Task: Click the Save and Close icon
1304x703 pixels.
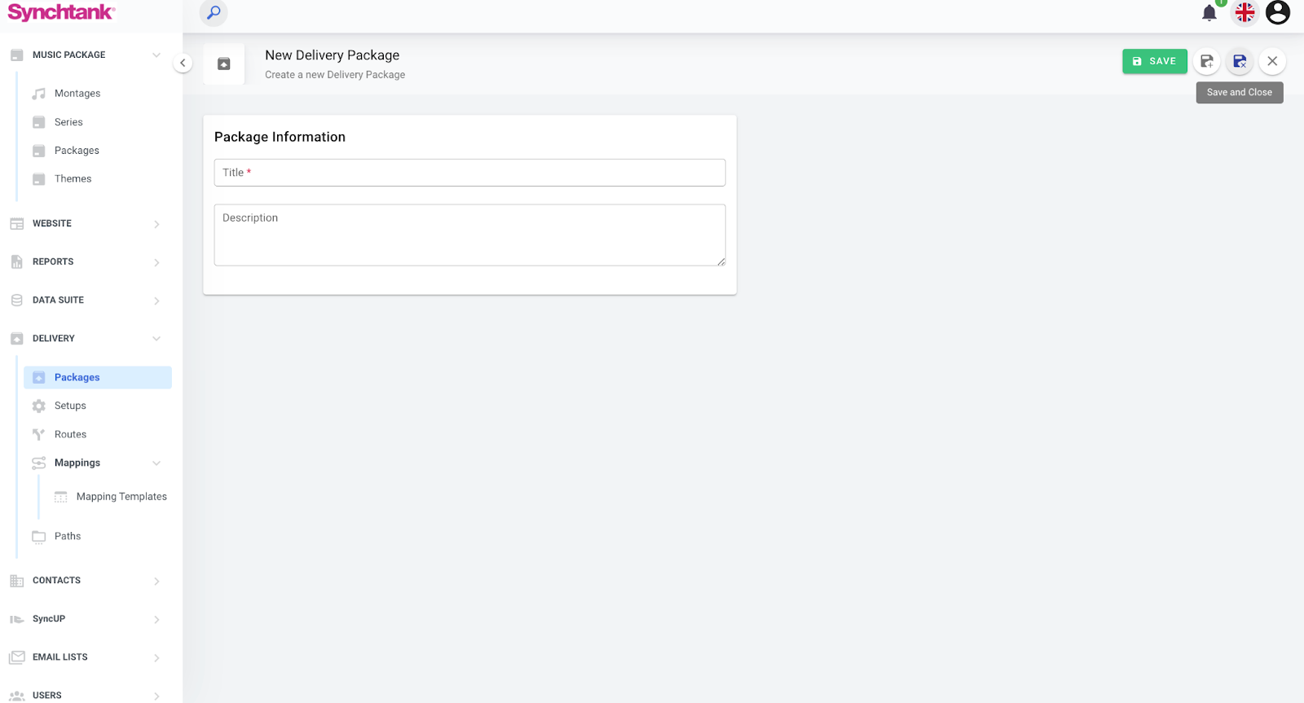Action: [x=1240, y=61]
